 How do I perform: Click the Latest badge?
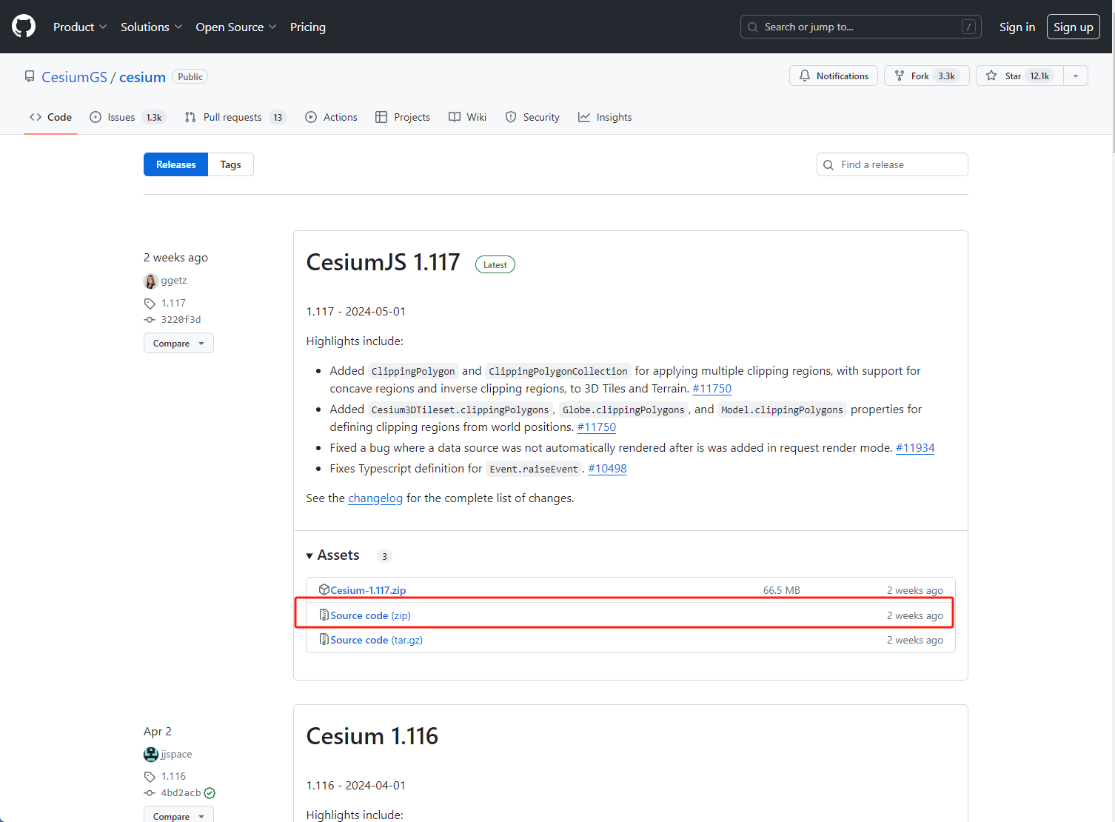495,264
